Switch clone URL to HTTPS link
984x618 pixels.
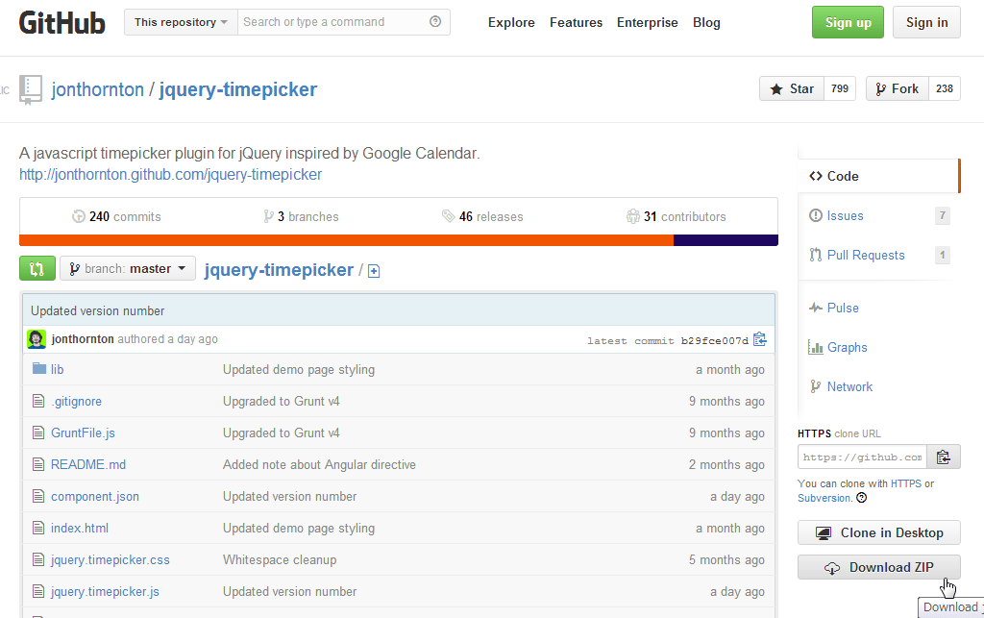[x=905, y=483]
